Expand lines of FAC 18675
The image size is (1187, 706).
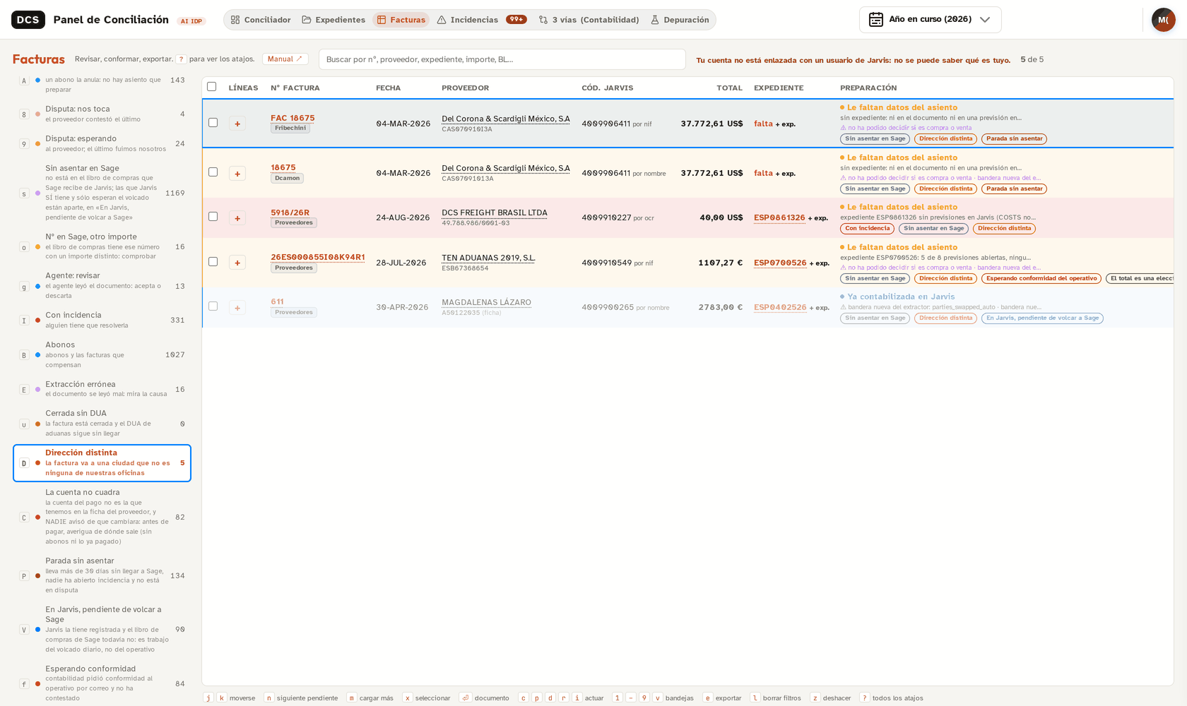(237, 124)
